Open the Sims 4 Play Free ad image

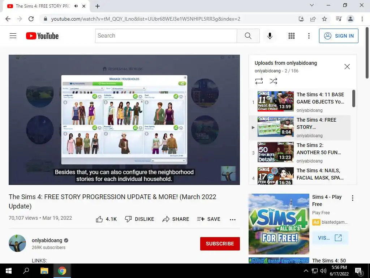(279, 224)
